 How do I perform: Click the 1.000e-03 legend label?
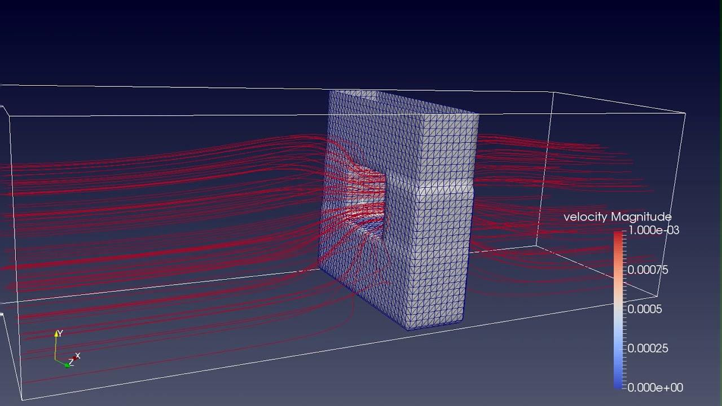pos(653,230)
